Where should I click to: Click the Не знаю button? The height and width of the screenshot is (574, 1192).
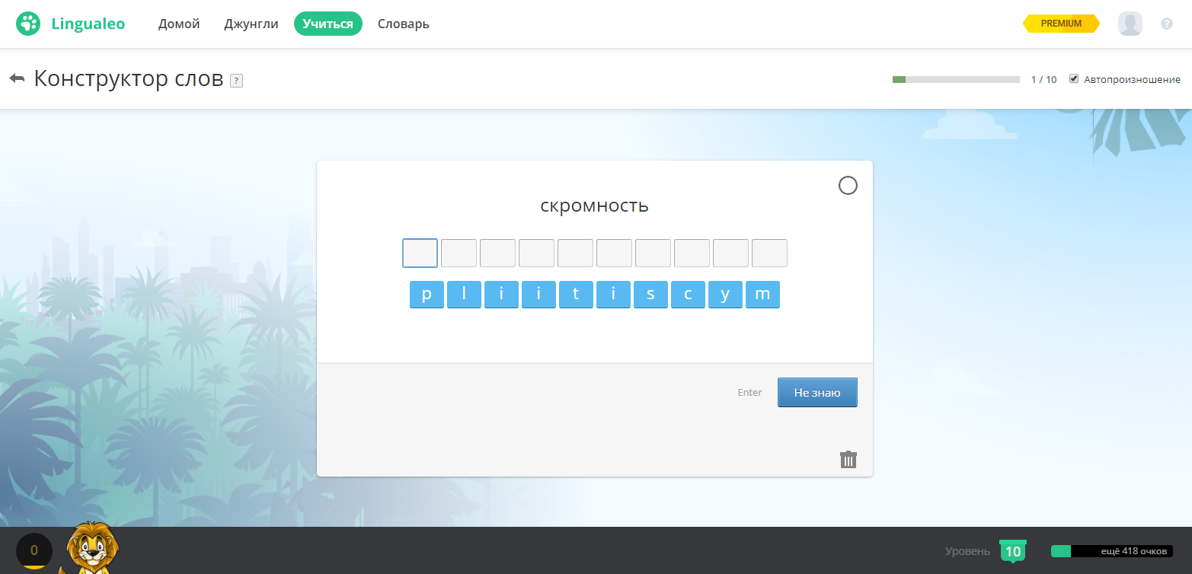click(817, 392)
